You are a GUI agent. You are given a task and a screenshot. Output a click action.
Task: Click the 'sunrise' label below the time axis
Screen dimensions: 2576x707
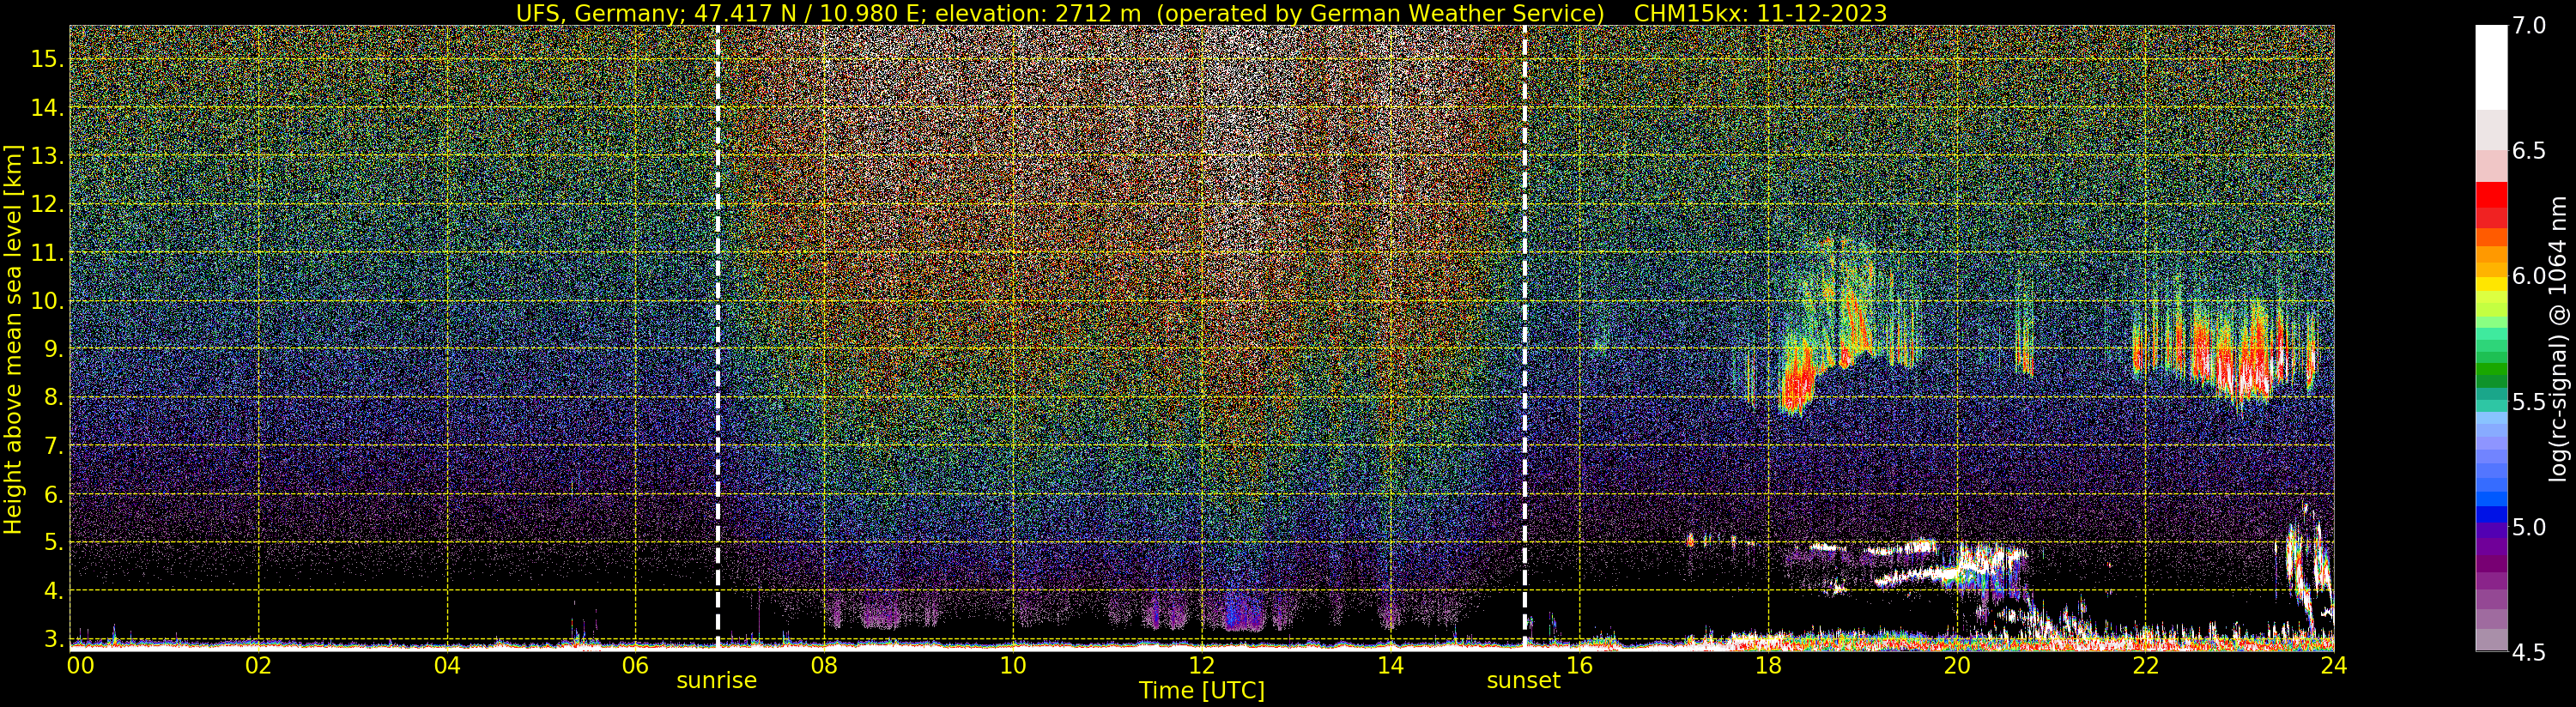click(x=717, y=681)
